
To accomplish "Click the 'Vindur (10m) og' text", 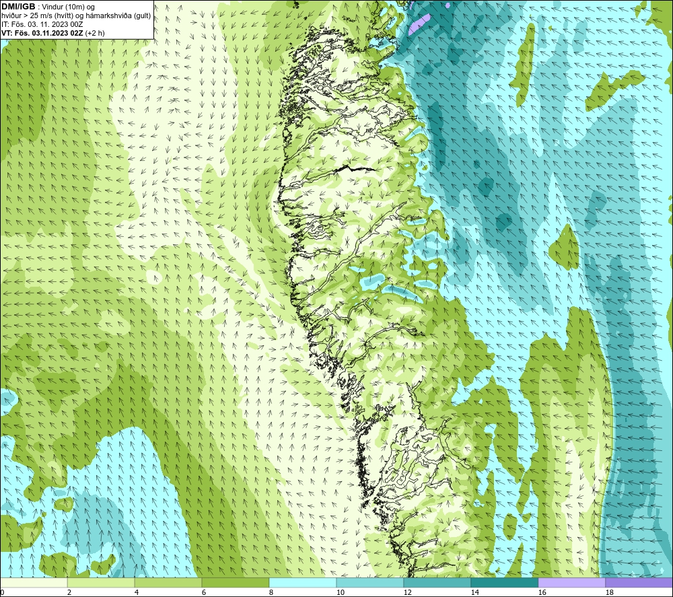I will pyautogui.click(x=69, y=7).
